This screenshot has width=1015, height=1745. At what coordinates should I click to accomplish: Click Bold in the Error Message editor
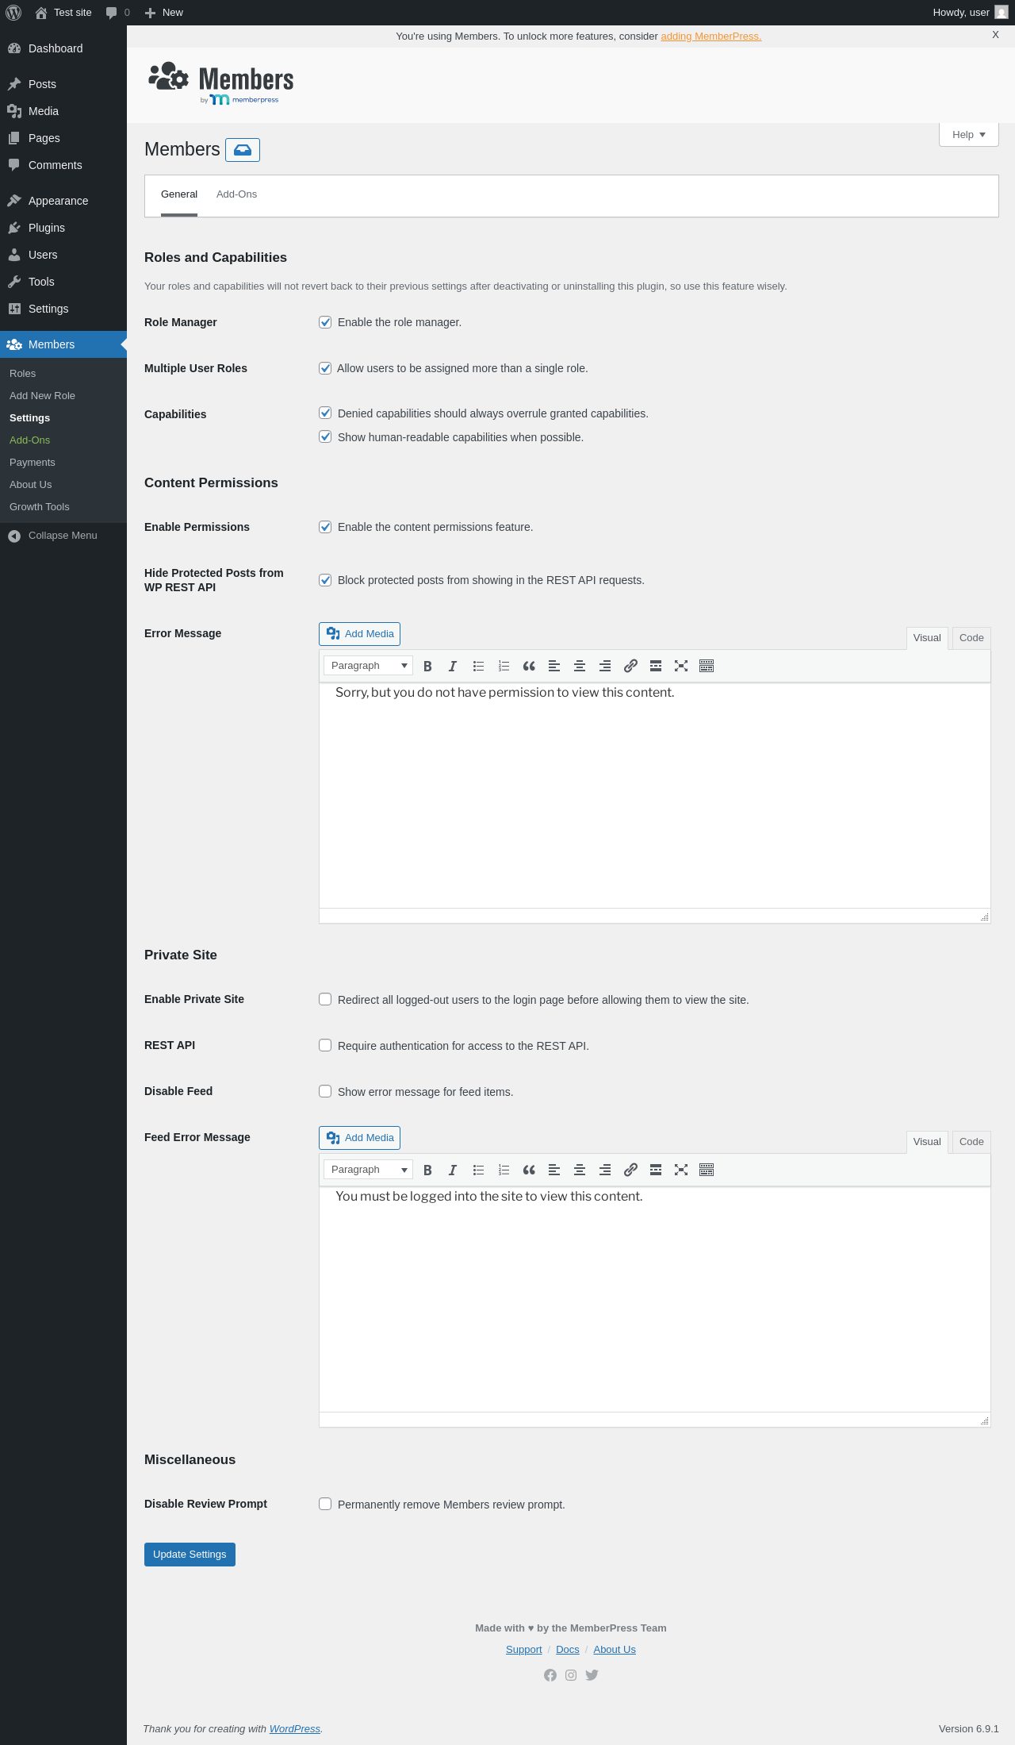[427, 667]
